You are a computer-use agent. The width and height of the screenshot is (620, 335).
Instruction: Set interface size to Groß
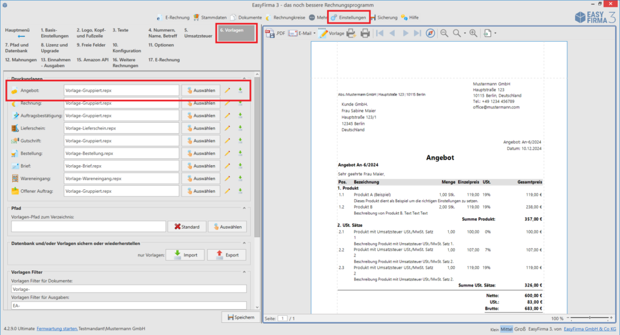tap(520, 329)
